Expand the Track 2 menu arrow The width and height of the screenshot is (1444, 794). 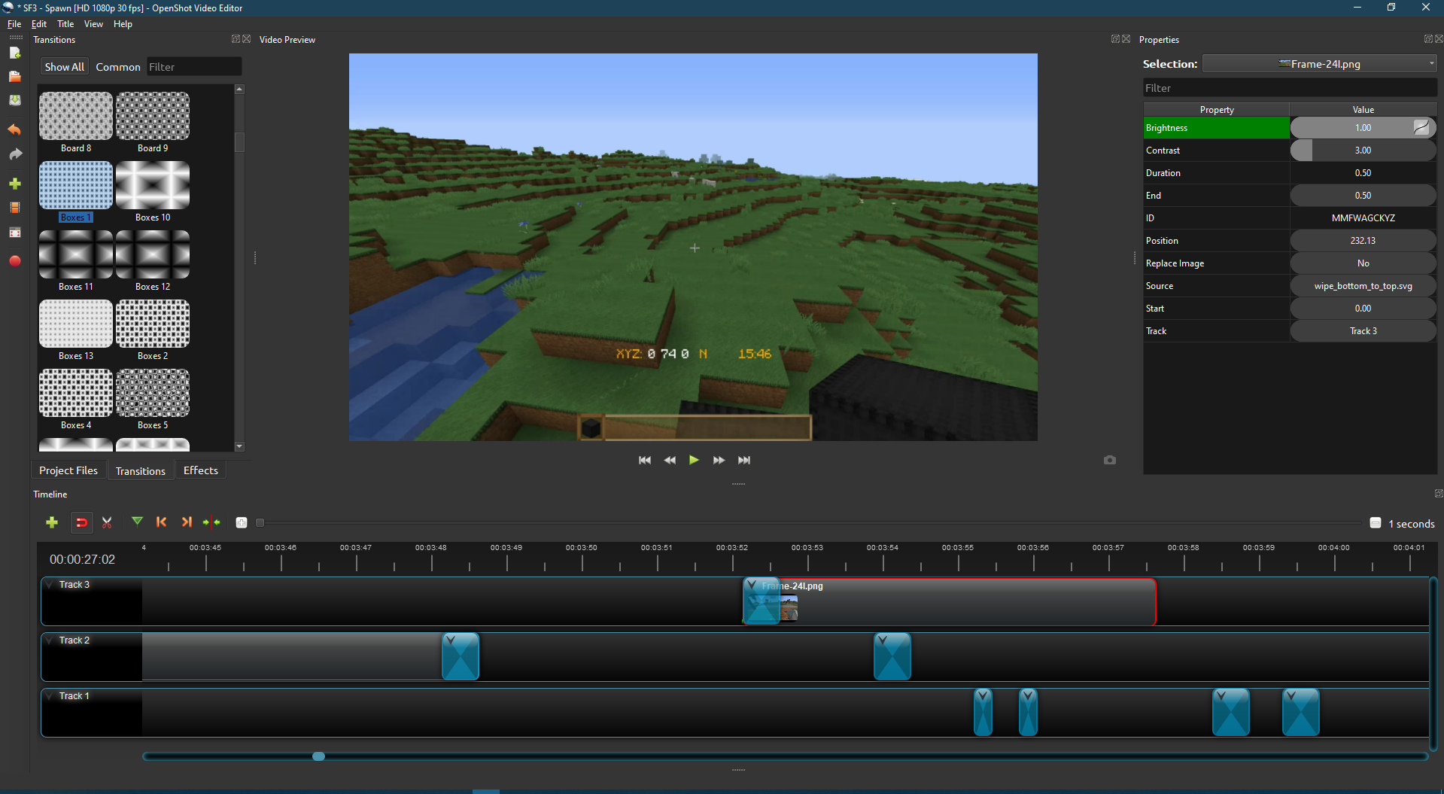50,640
